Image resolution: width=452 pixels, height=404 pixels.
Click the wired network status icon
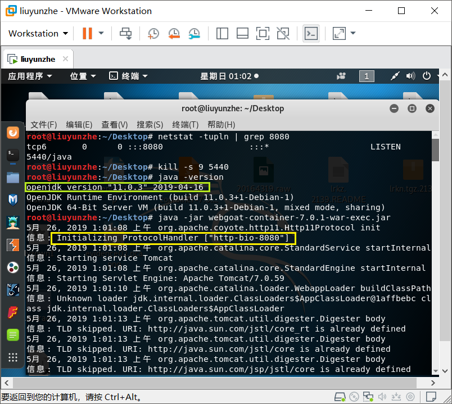click(395, 76)
